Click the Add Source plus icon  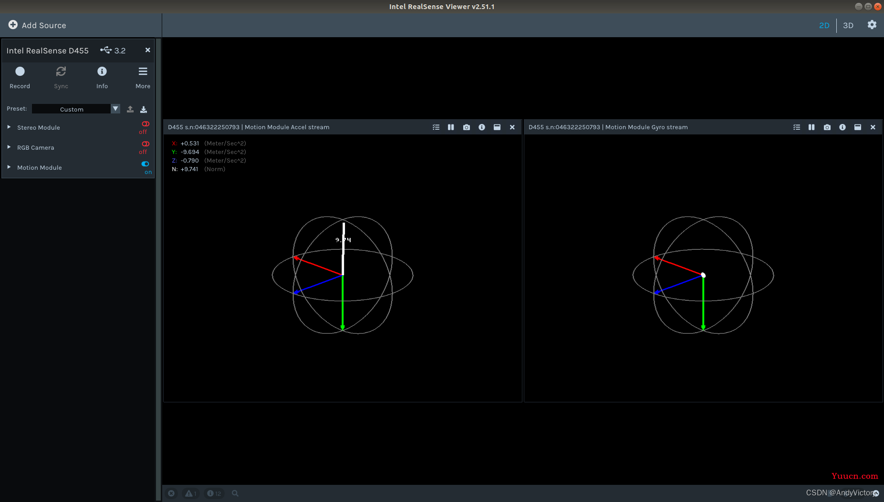(x=13, y=25)
